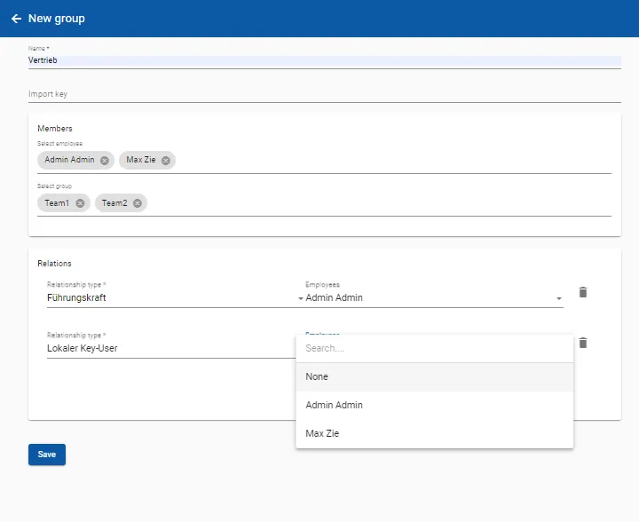Viewport: 639px width, 522px height.
Task: Expand the Employees dropdown showing Admin Admin
Action: (433, 298)
